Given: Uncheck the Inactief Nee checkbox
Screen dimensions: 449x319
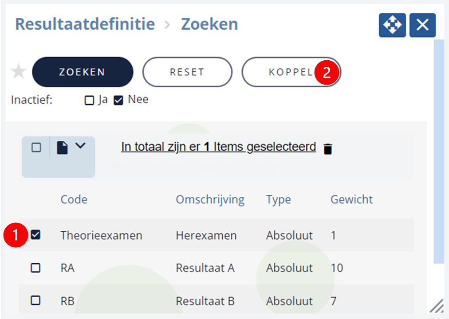Looking at the screenshot, I should (118, 100).
